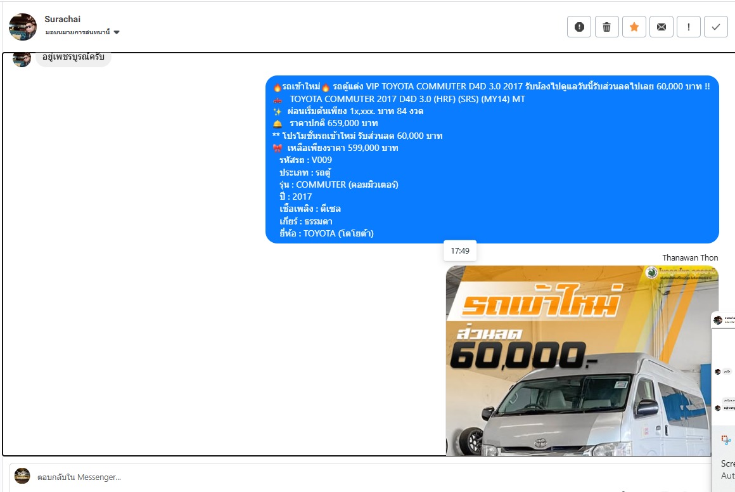The width and height of the screenshot is (735, 492).
Task: Mark conversation as spam icon
Action: click(579, 27)
